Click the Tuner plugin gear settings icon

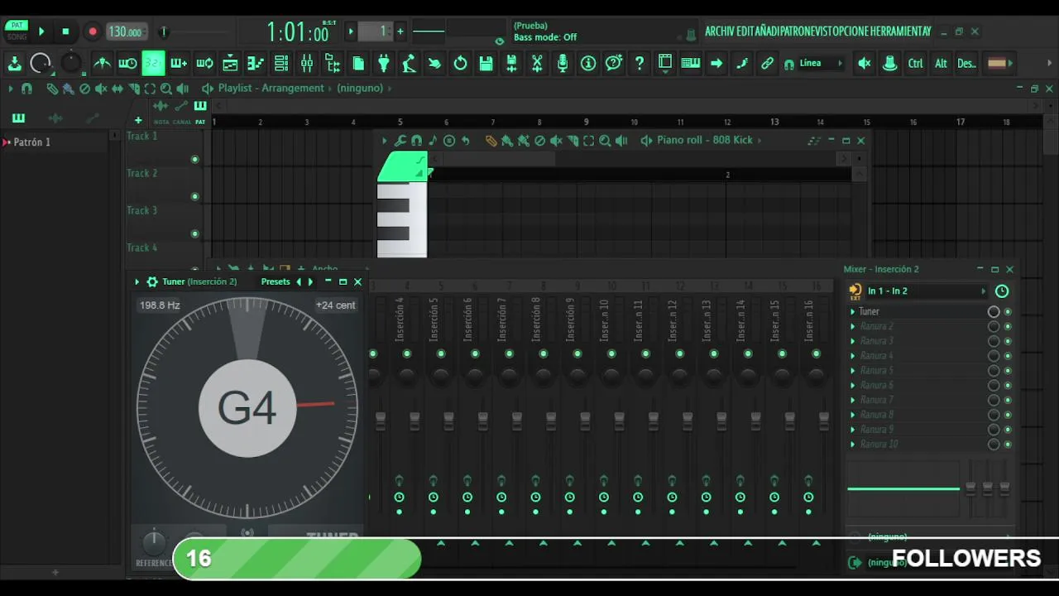pyautogui.click(x=152, y=281)
